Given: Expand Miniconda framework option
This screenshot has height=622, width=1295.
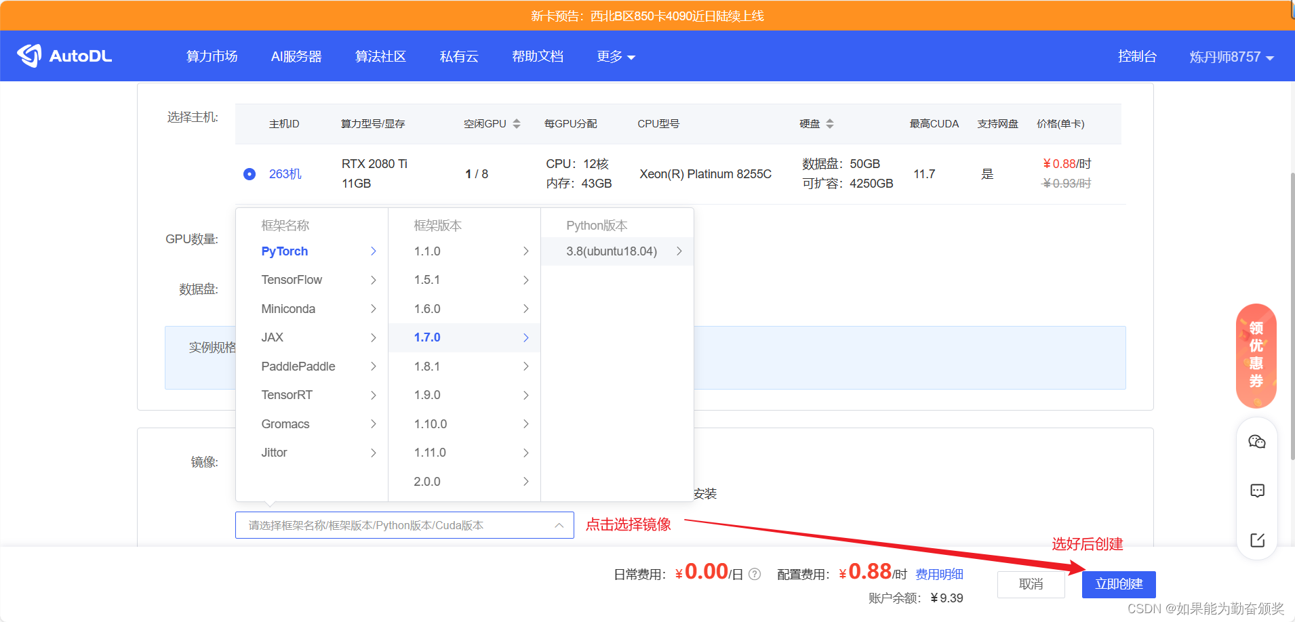Looking at the screenshot, I should [x=312, y=309].
